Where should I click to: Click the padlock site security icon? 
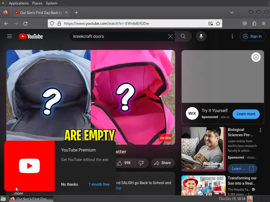[59, 23]
